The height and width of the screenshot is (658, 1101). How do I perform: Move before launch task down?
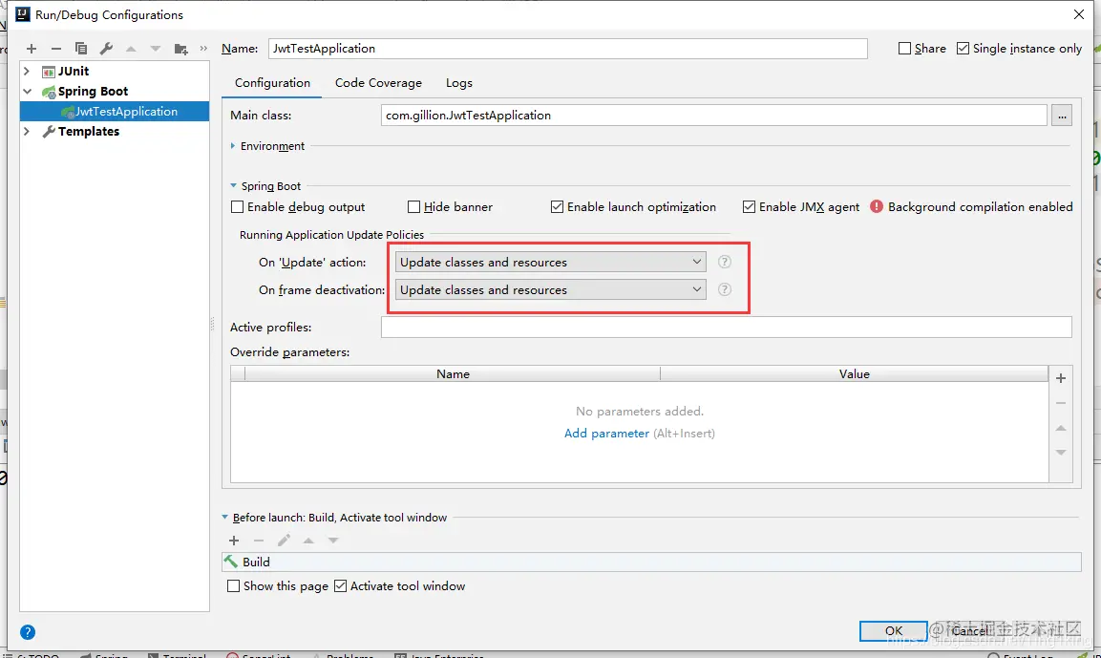tap(333, 540)
